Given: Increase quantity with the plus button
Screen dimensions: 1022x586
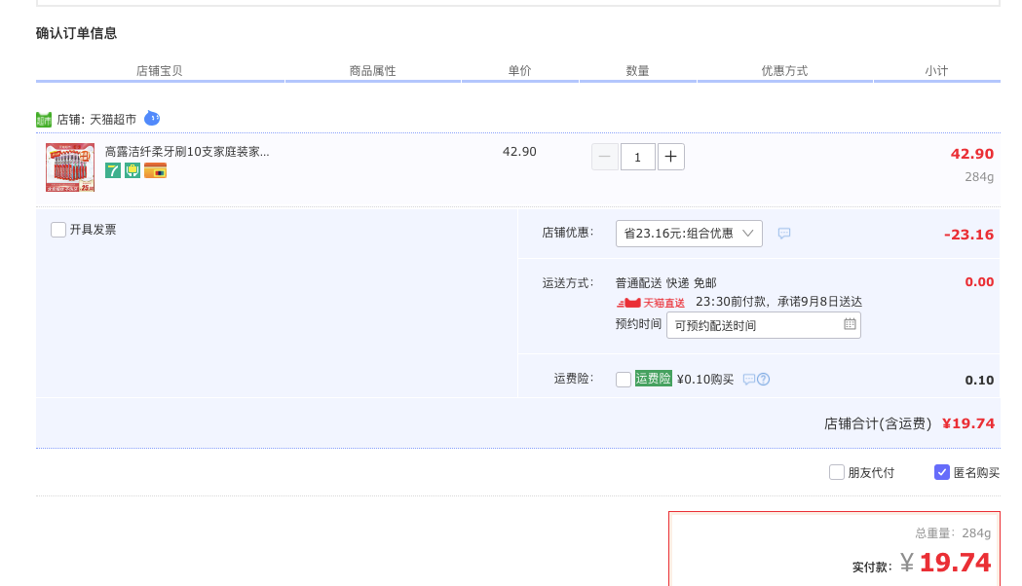Looking at the screenshot, I should (670, 157).
